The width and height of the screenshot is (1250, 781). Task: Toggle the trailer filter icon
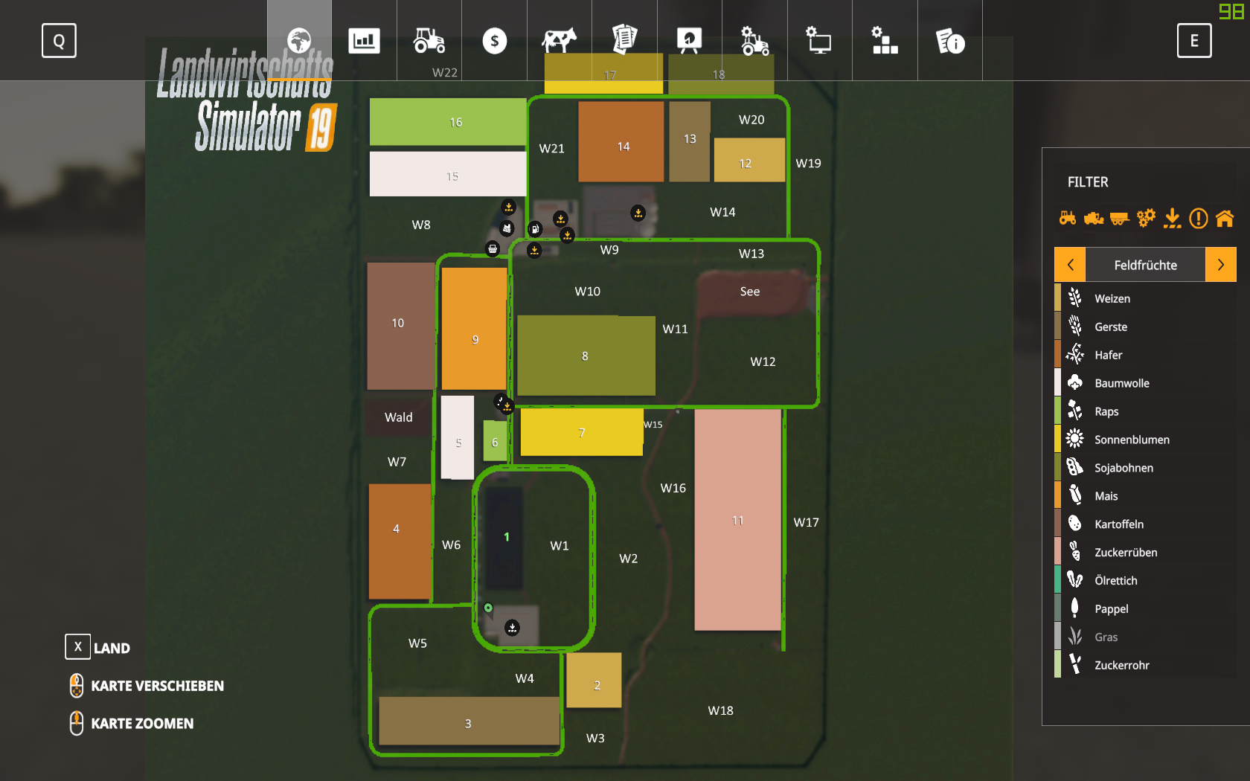1120,218
